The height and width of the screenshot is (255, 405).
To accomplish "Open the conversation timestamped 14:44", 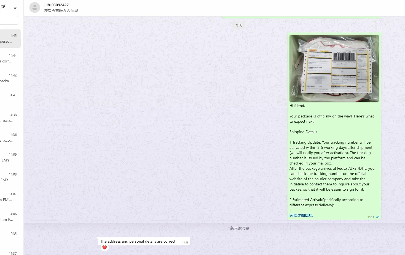I will click(x=10, y=58).
